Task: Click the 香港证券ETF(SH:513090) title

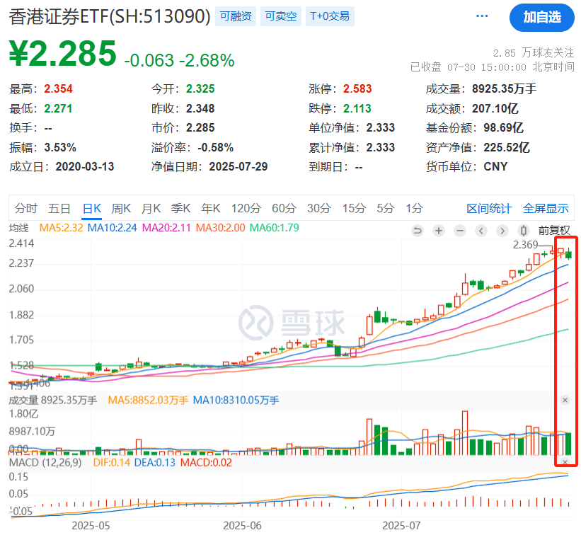Action: point(110,17)
